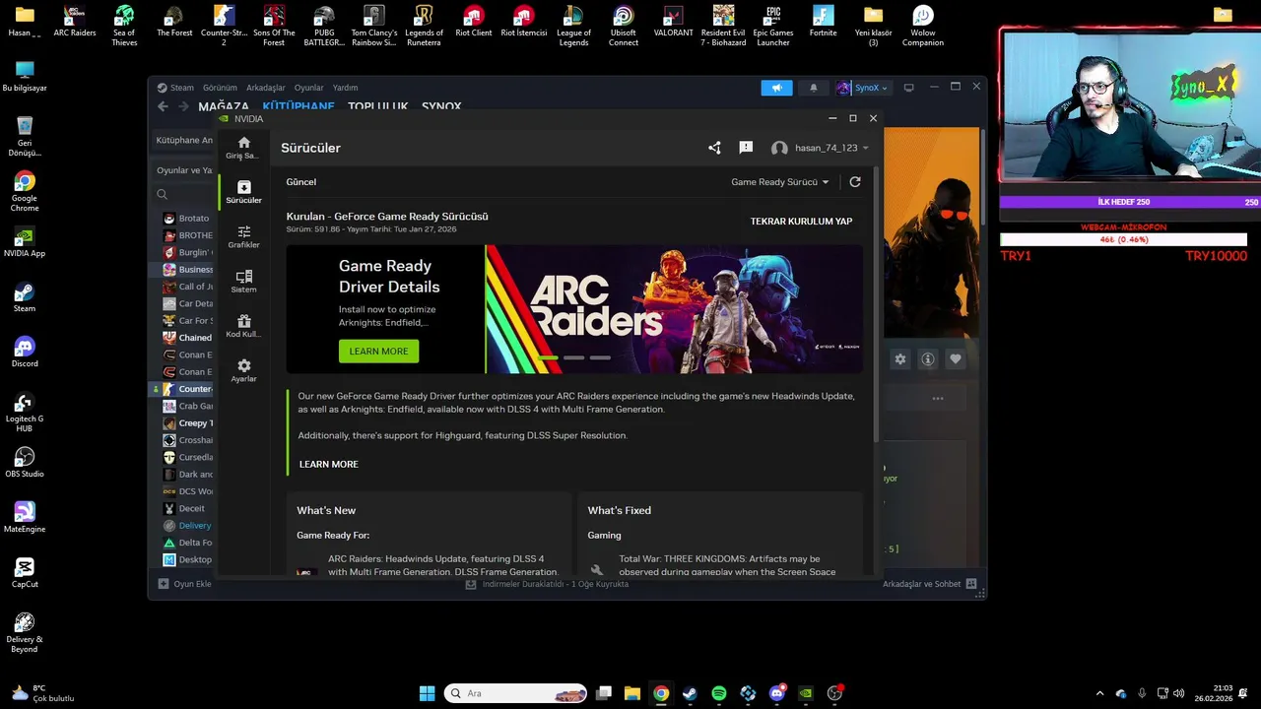This screenshot has height=709, width=1261.
Task: Open Ayarlar settings in NVIDIA app
Action: tap(243, 371)
